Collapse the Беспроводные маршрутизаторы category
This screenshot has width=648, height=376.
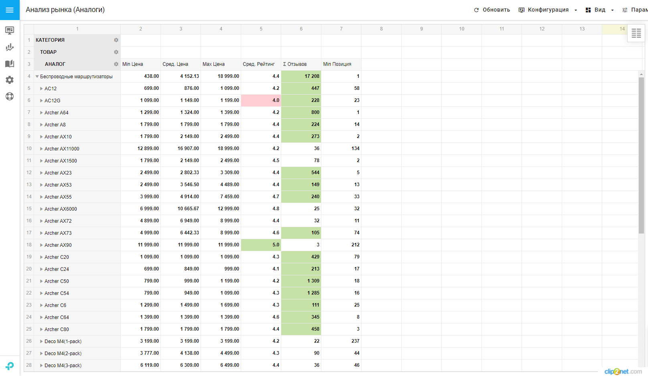37,77
